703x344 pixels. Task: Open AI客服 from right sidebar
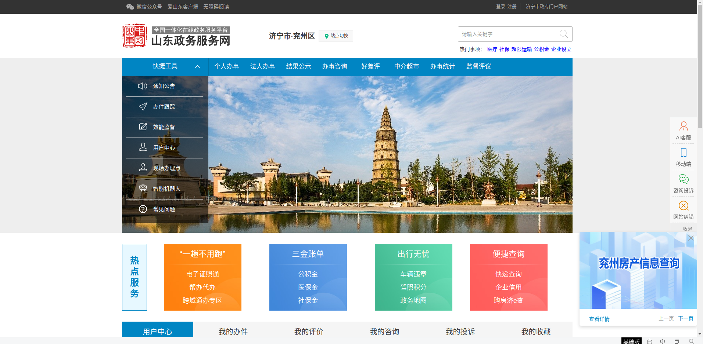tap(683, 127)
